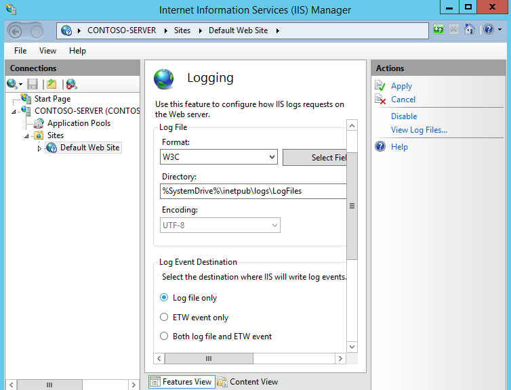This screenshot has height=390, width=511.
Task: Select CONTOSO-SERVER node in tree
Action: 87,111
